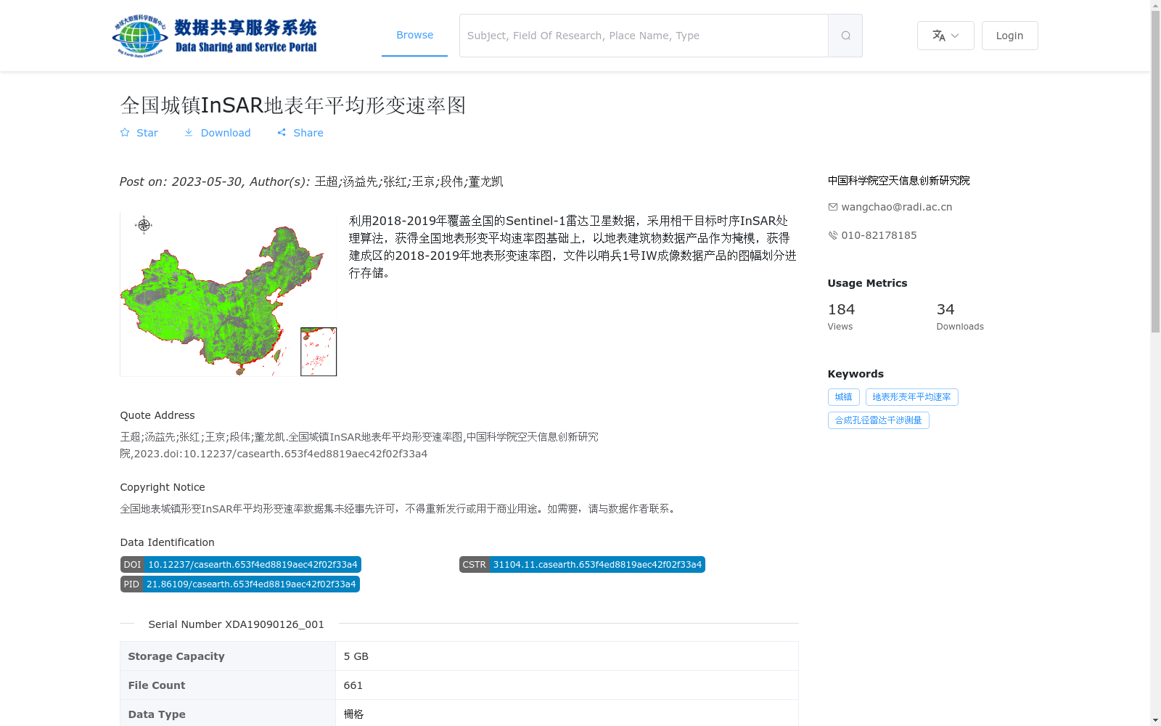Click the Post on 2023-05-30 author line

[x=311, y=181]
